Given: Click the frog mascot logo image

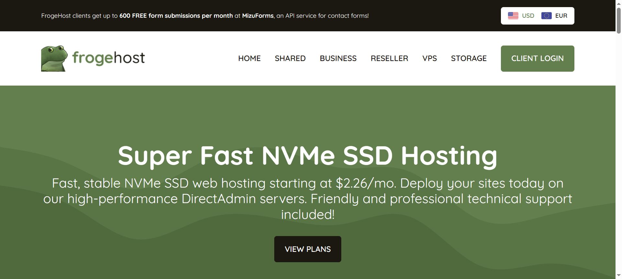Looking at the screenshot, I should tap(54, 58).
